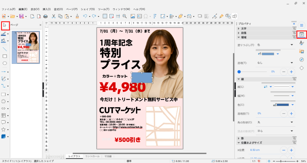
Task: Toggle Edit Points mode
Action: 215,16
